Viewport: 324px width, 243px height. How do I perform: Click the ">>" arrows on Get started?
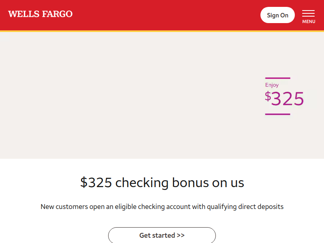[x=181, y=235]
